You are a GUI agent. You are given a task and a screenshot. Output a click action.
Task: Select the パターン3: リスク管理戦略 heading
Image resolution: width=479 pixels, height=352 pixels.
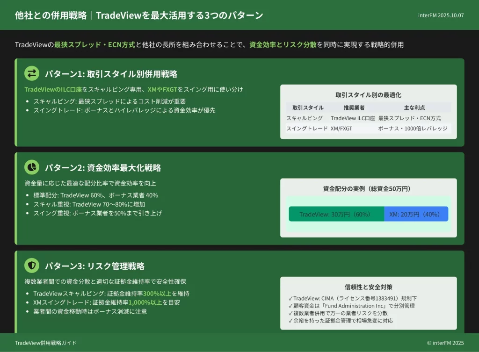(x=94, y=266)
